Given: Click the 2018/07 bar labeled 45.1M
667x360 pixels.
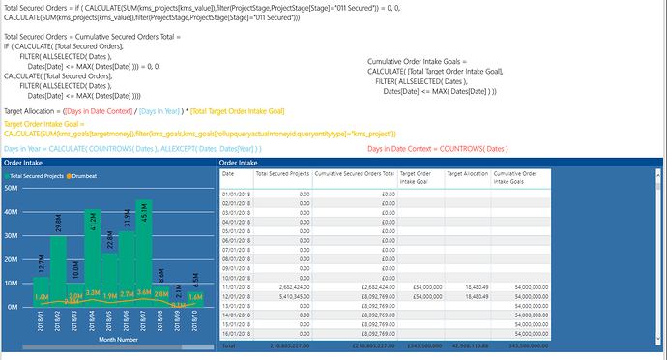Looking at the screenshot, I should tap(144, 254).
